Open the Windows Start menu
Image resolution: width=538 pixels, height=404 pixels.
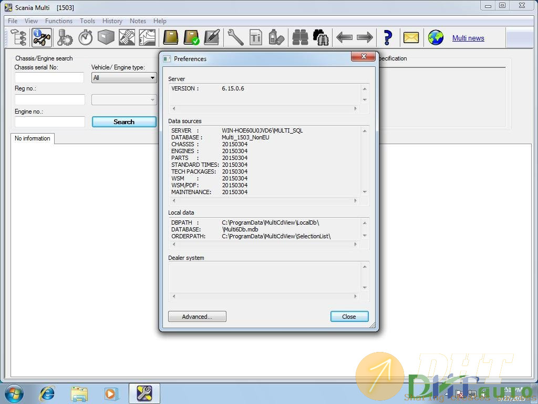pyautogui.click(x=14, y=393)
